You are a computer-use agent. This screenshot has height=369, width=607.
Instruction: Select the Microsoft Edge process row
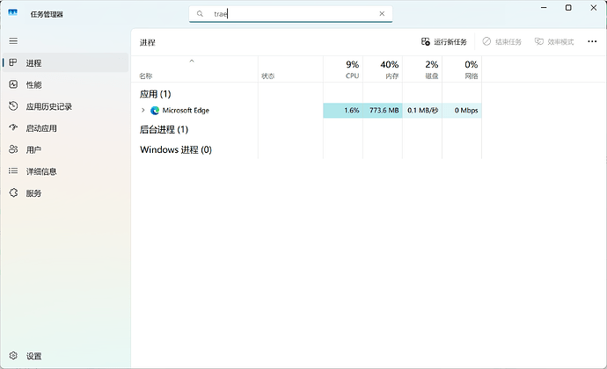click(306, 110)
